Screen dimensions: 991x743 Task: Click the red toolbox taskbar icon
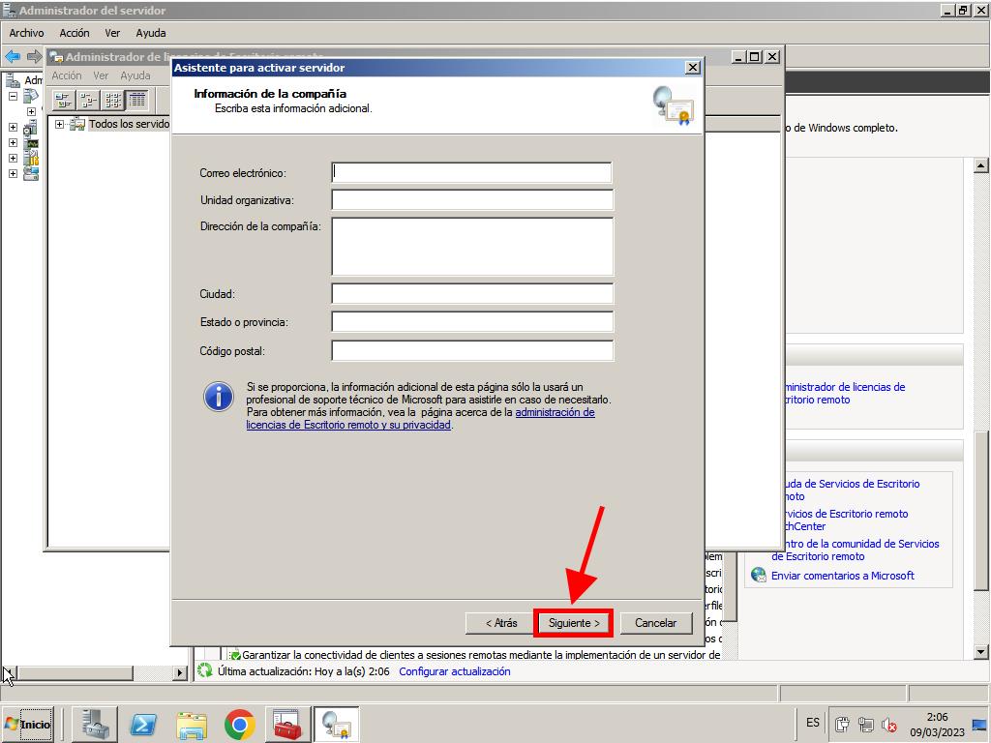pos(287,724)
